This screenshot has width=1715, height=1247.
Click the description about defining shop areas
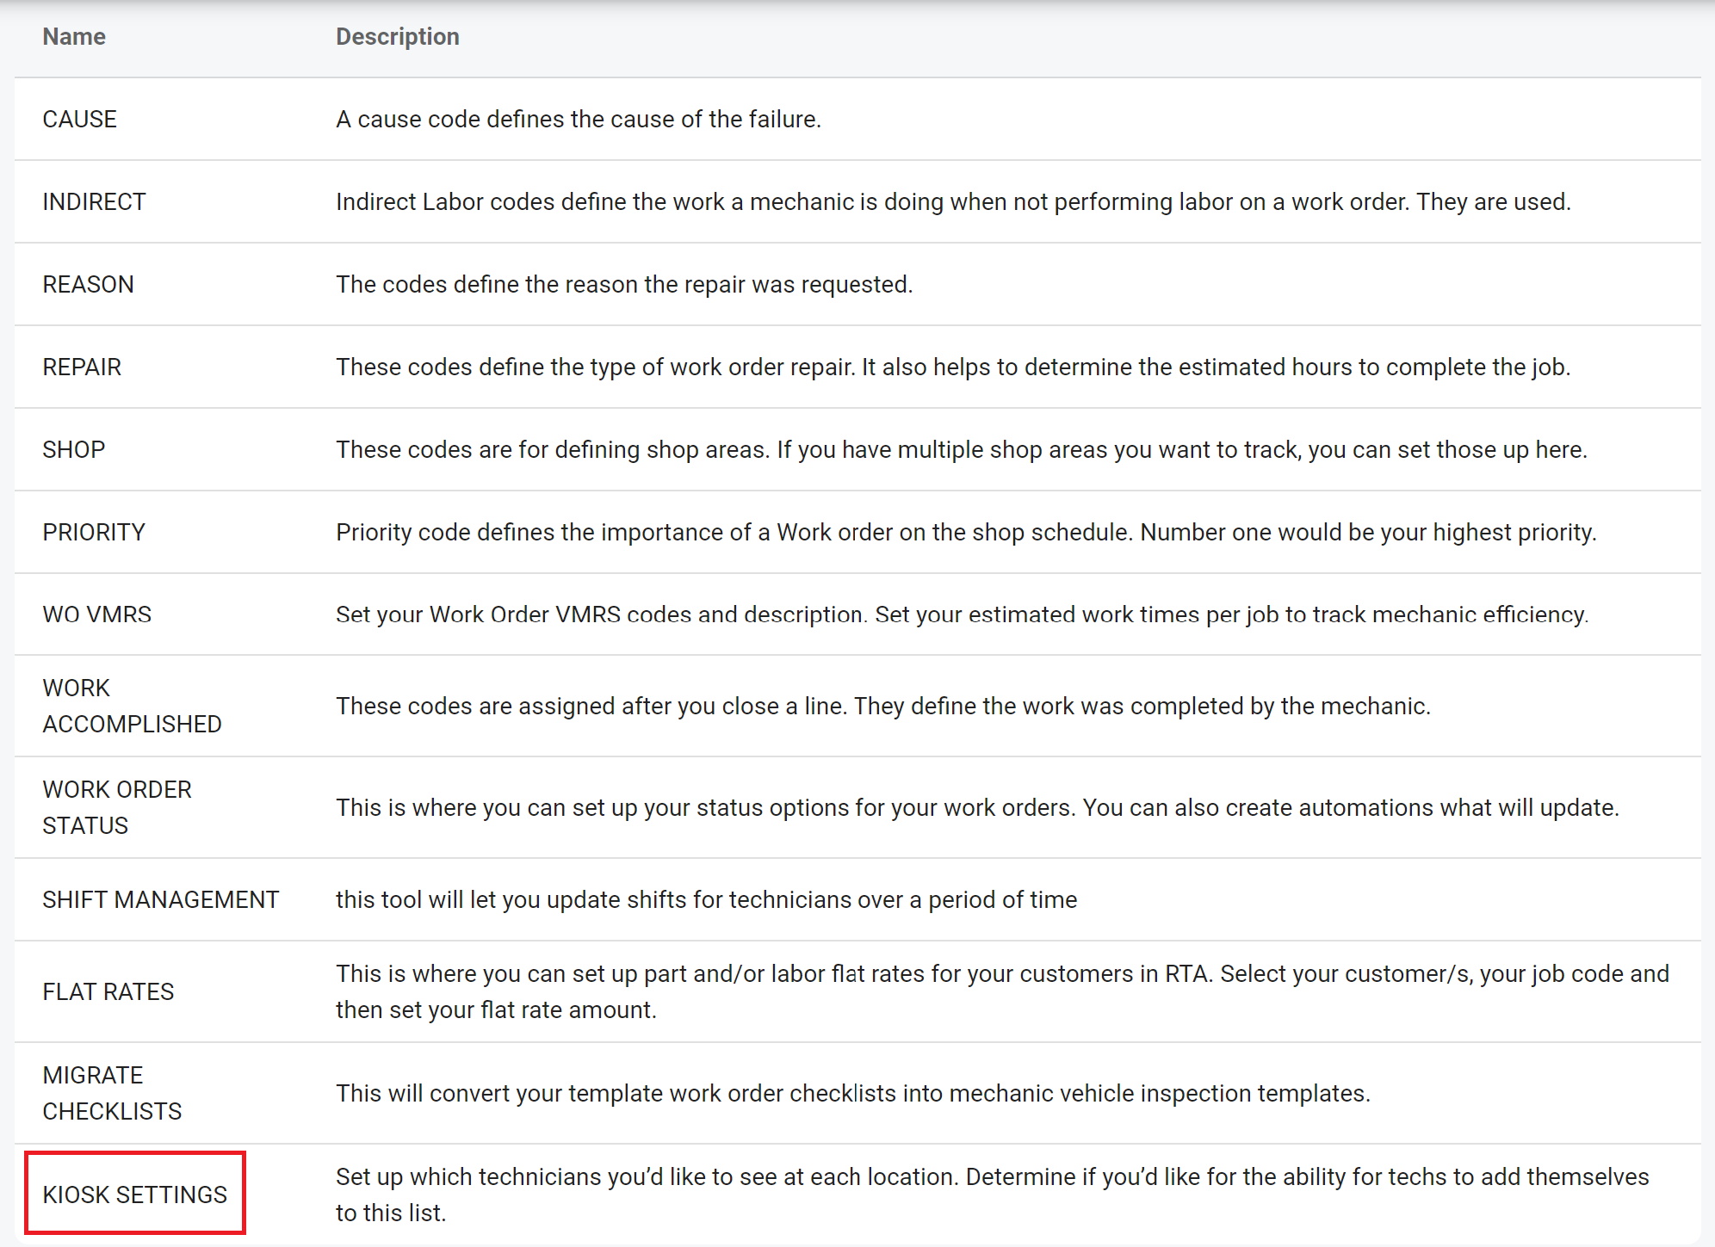click(x=961, y=450)
